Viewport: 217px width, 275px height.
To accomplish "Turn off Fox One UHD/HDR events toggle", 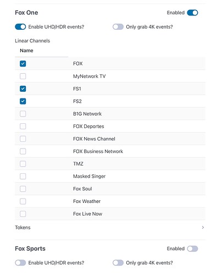I will click(x=20, y=27).
